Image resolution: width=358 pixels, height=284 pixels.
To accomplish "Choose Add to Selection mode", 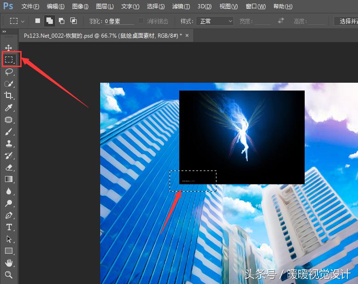I will [50, 21].
